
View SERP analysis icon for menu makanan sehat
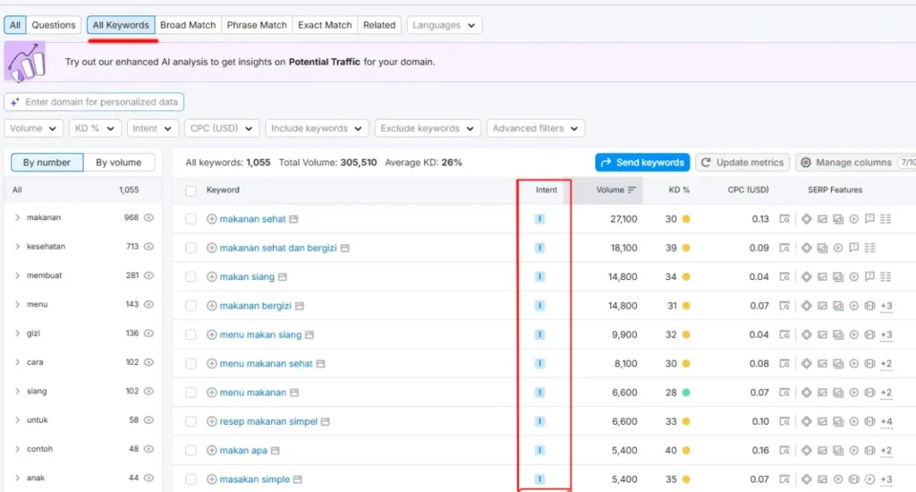click(x=785, y=363)
